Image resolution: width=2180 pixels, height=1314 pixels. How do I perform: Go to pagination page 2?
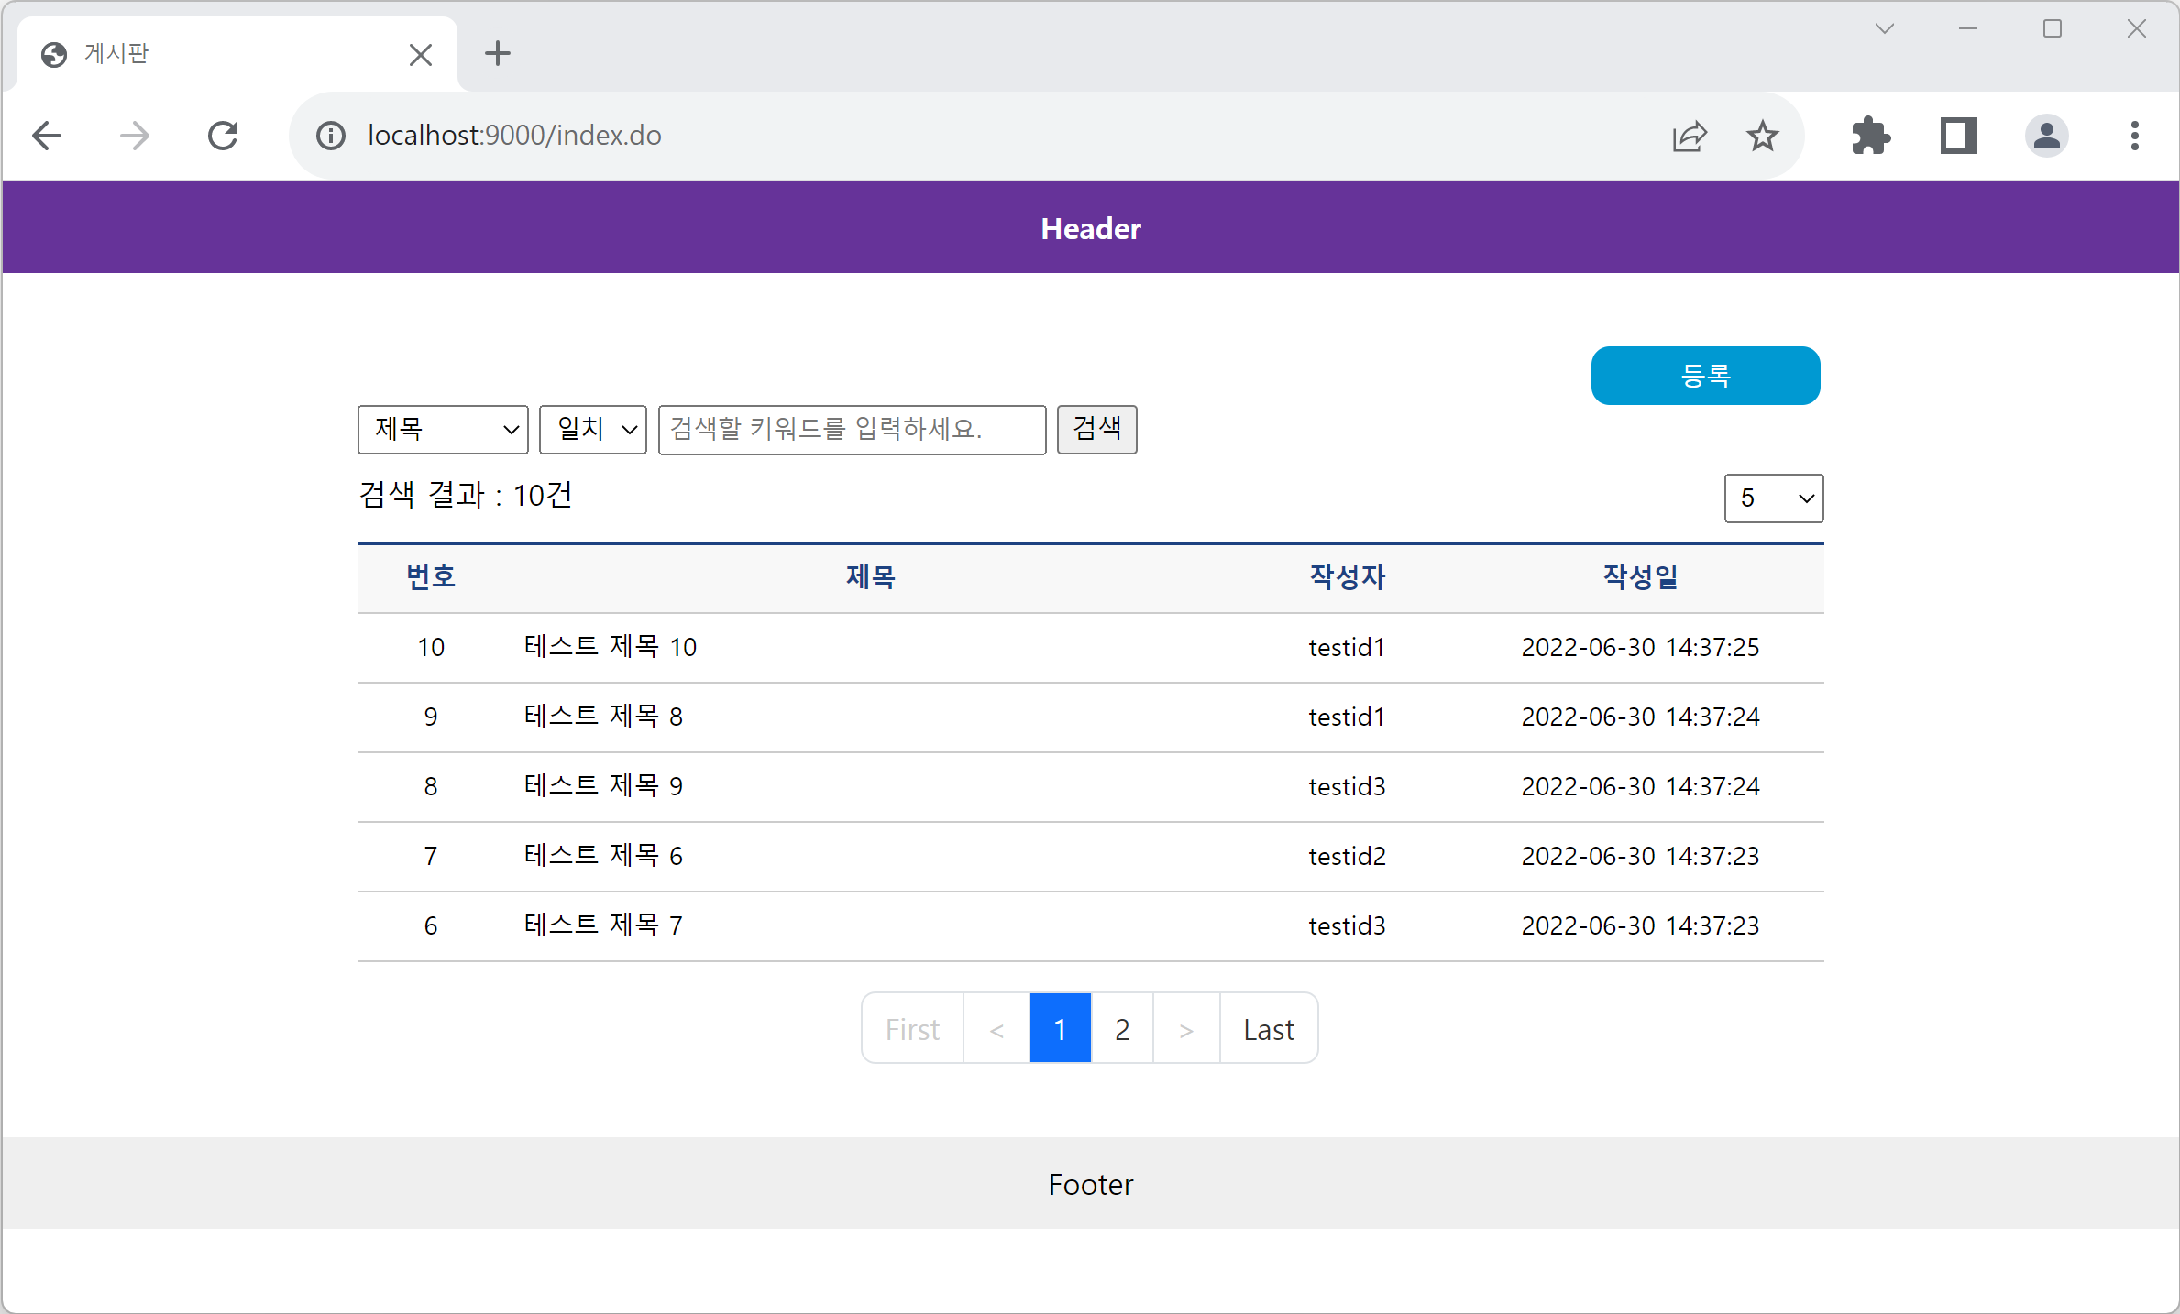[1121, 1029]
